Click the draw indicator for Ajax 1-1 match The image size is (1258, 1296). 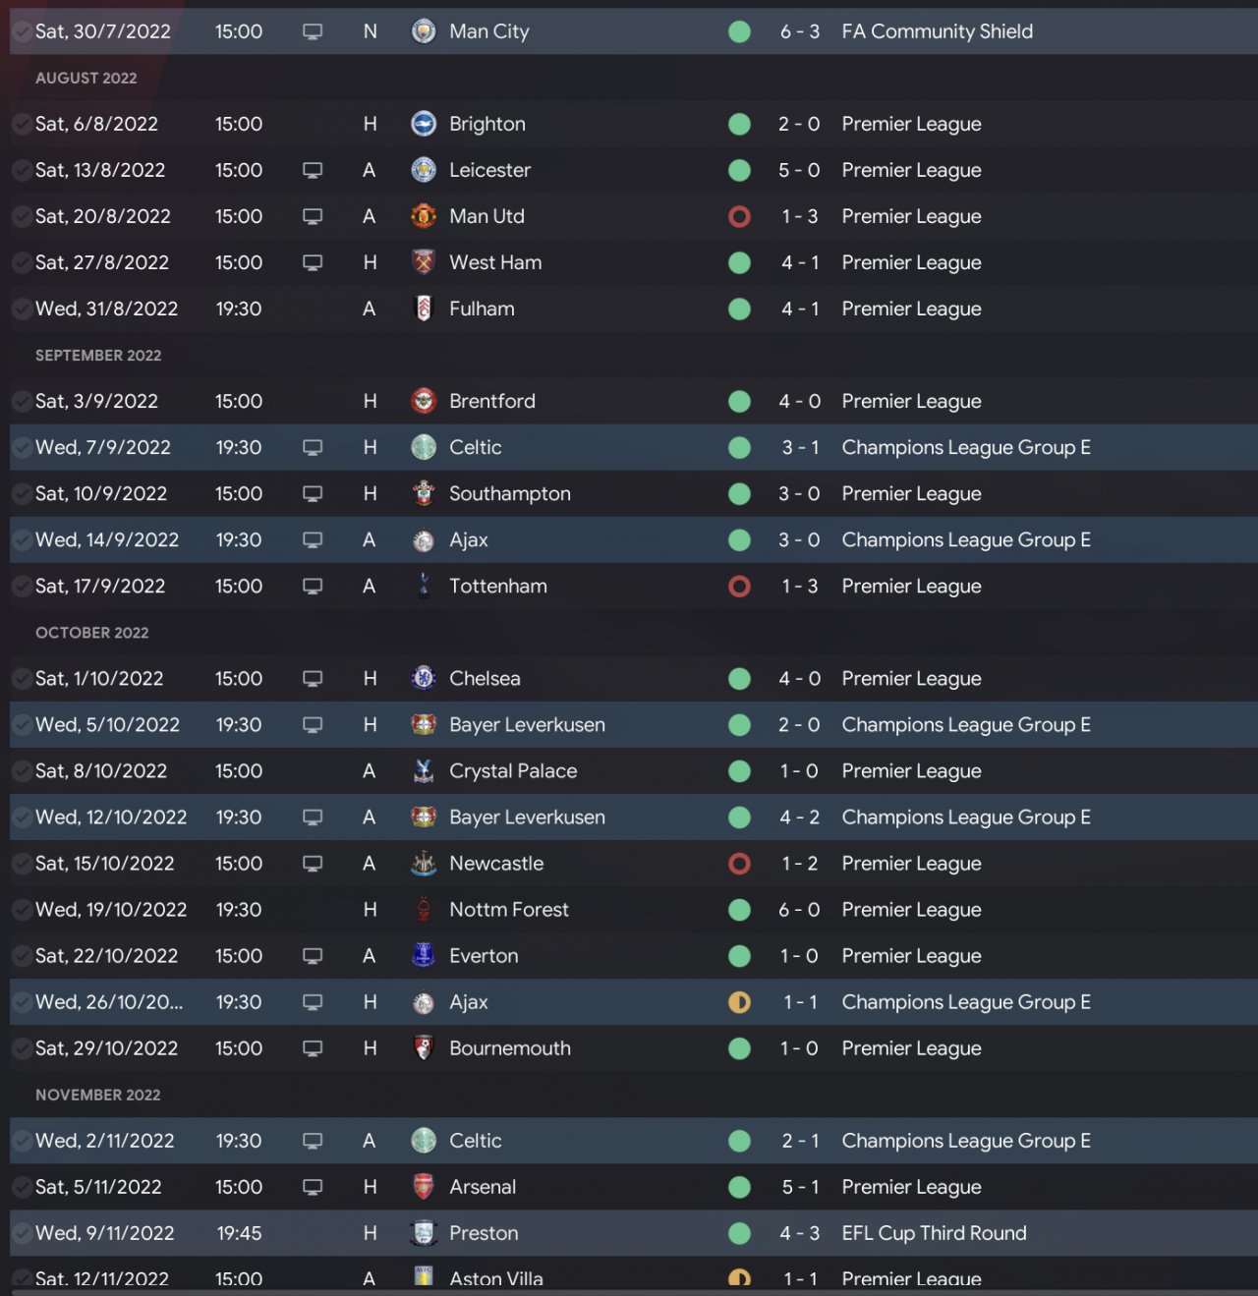(739, 1002)
